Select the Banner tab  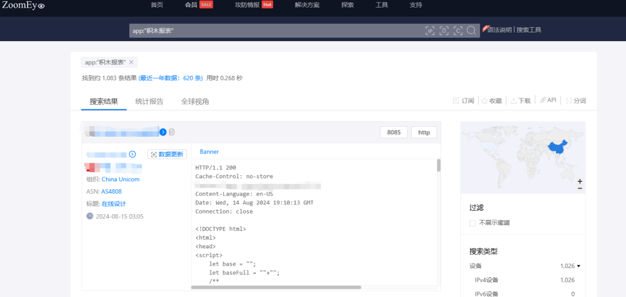click(209, 152)
